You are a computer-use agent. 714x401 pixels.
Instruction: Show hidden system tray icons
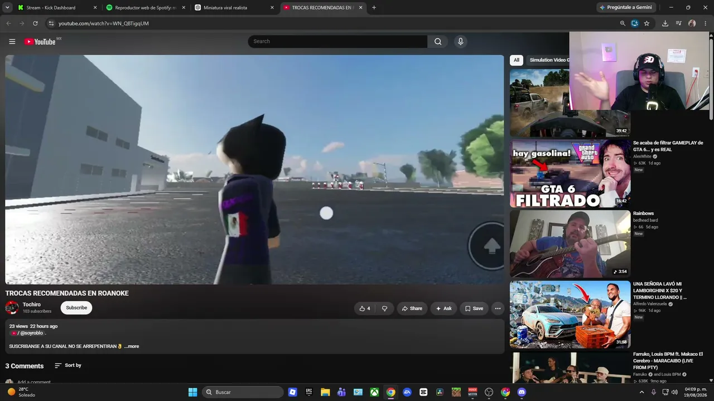pyautogui.click(x=641, y=392)
